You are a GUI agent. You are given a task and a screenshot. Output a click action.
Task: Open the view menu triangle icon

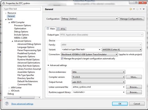[144, 9]
